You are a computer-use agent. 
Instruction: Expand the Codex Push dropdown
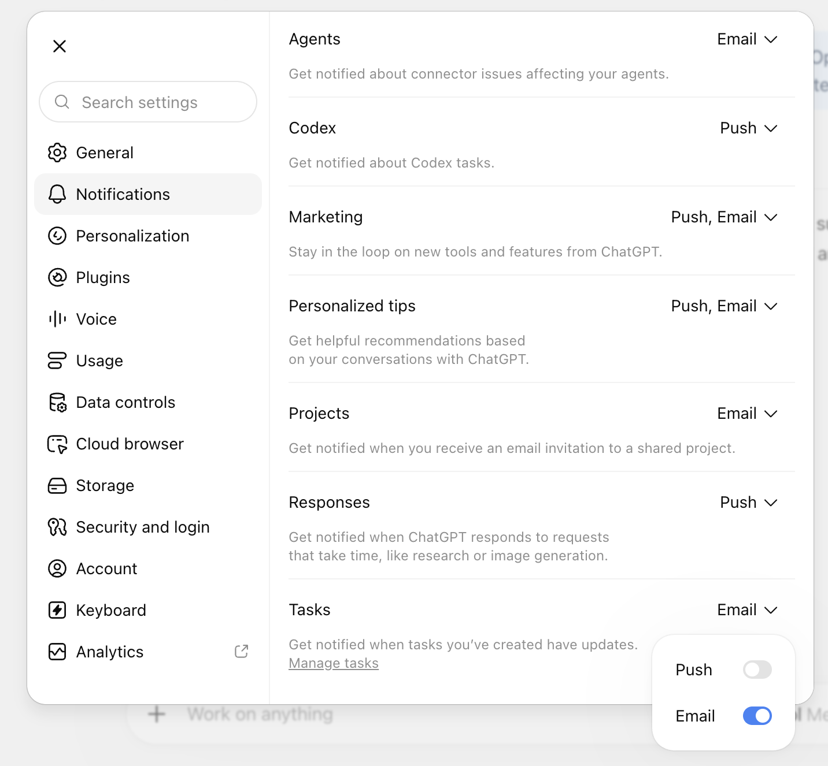click(x=748, y=128)
